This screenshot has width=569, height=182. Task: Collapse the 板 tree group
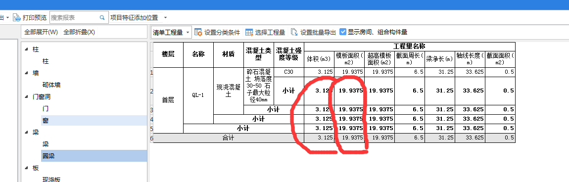[27, 168]
